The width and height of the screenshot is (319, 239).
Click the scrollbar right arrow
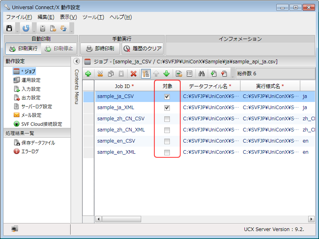click(x=311, y=219)
